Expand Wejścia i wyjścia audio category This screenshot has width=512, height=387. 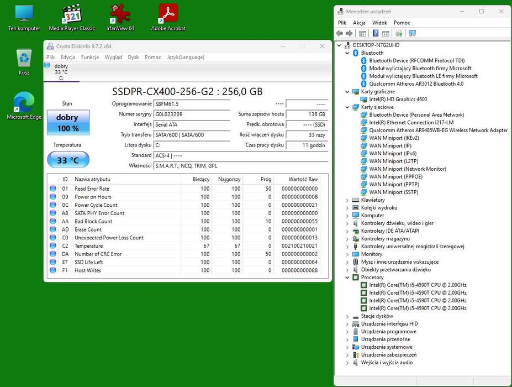click(x=347, y=363)
